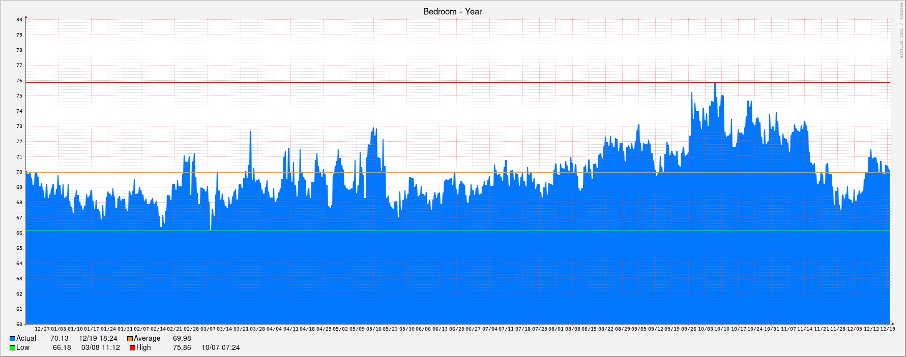Viewport: 906px width, 357px height.
Task: Click the red arrow at x-axis end
Action: (x=892, y=323)
